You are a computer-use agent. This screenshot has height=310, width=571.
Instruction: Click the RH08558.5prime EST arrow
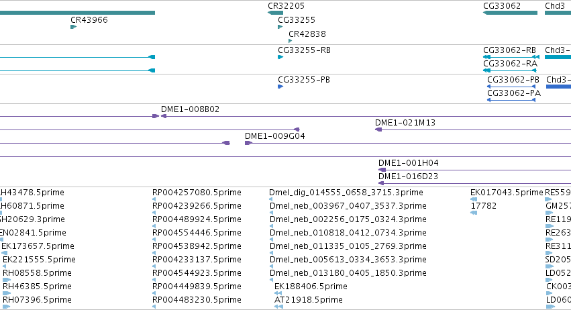click(x=7, y=280)
